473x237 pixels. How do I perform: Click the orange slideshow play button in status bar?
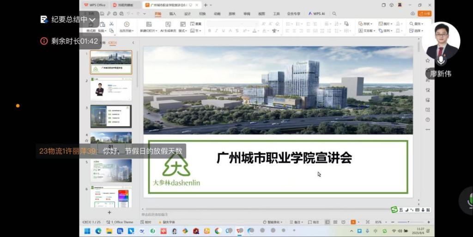click(353, 222)
